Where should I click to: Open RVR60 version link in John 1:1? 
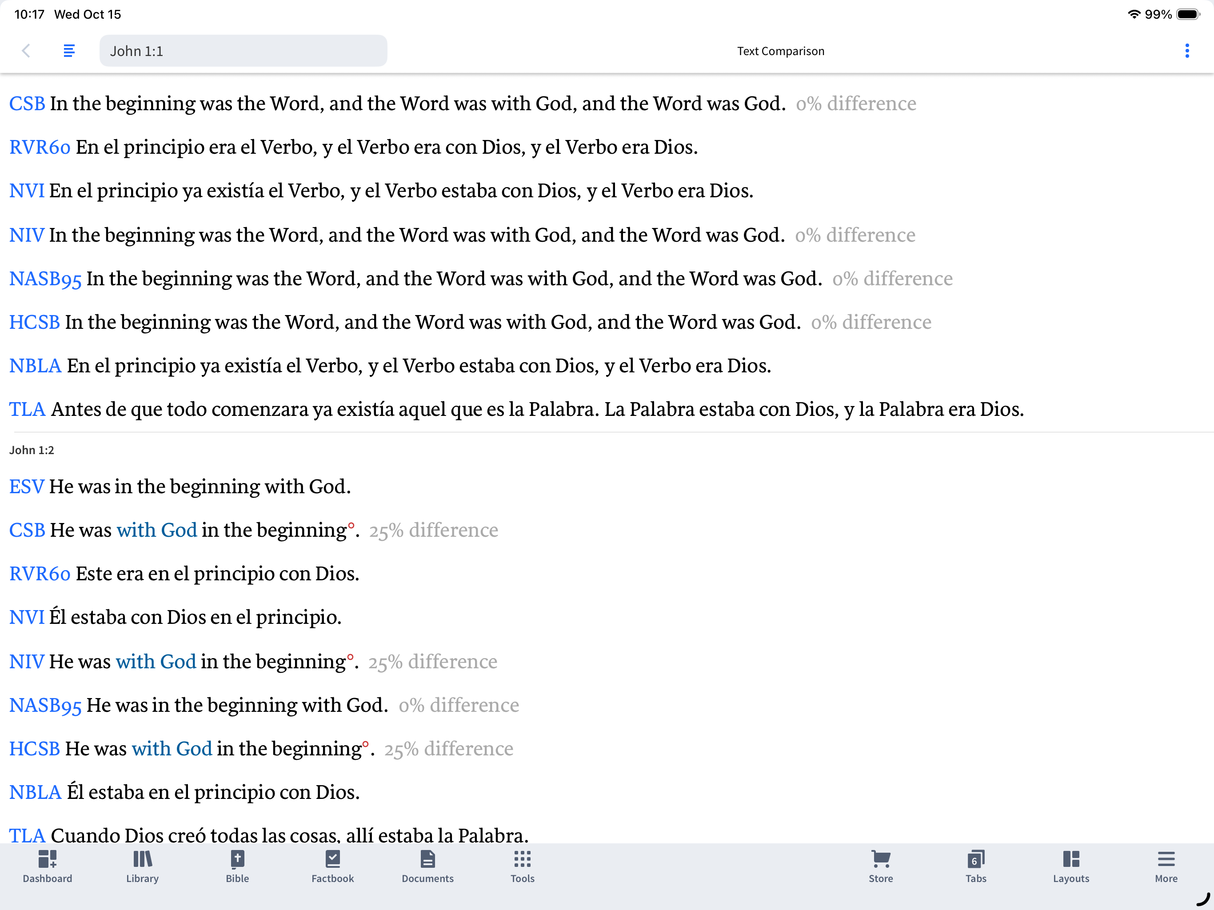[40, 147]
